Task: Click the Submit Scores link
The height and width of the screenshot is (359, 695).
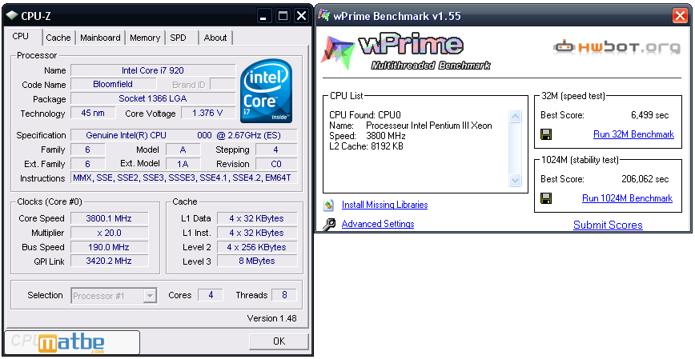Action: tap(609, 225)
